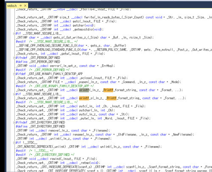This screenshot has height=172, width=212.
Task: Click the highlighted printf_s function name
Action: click(x=86, y=98)
